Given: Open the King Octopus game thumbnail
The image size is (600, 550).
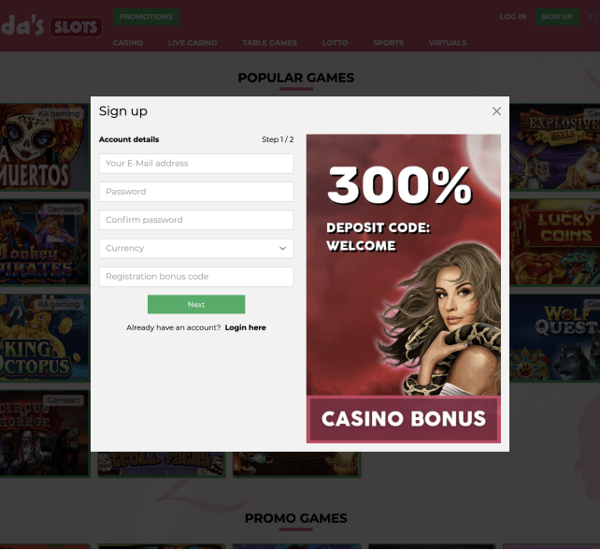Looking at the screenshot, I should click(x=44, y=338).
